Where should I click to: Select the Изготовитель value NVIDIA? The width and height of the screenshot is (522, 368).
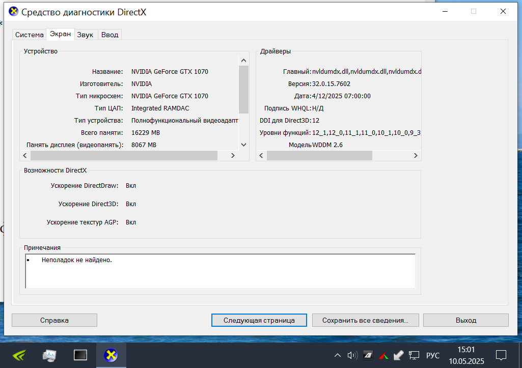tap(142, 84)
